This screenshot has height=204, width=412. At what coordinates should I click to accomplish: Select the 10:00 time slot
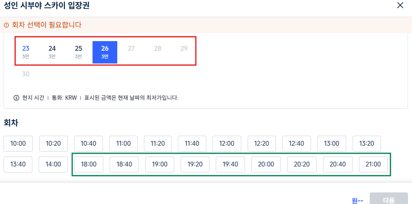18,144
